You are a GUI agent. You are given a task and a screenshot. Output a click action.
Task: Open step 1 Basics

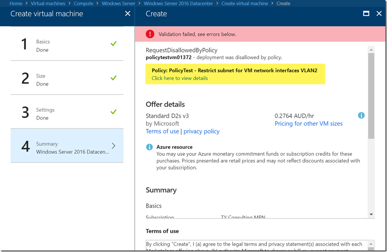tap(67, 44)
